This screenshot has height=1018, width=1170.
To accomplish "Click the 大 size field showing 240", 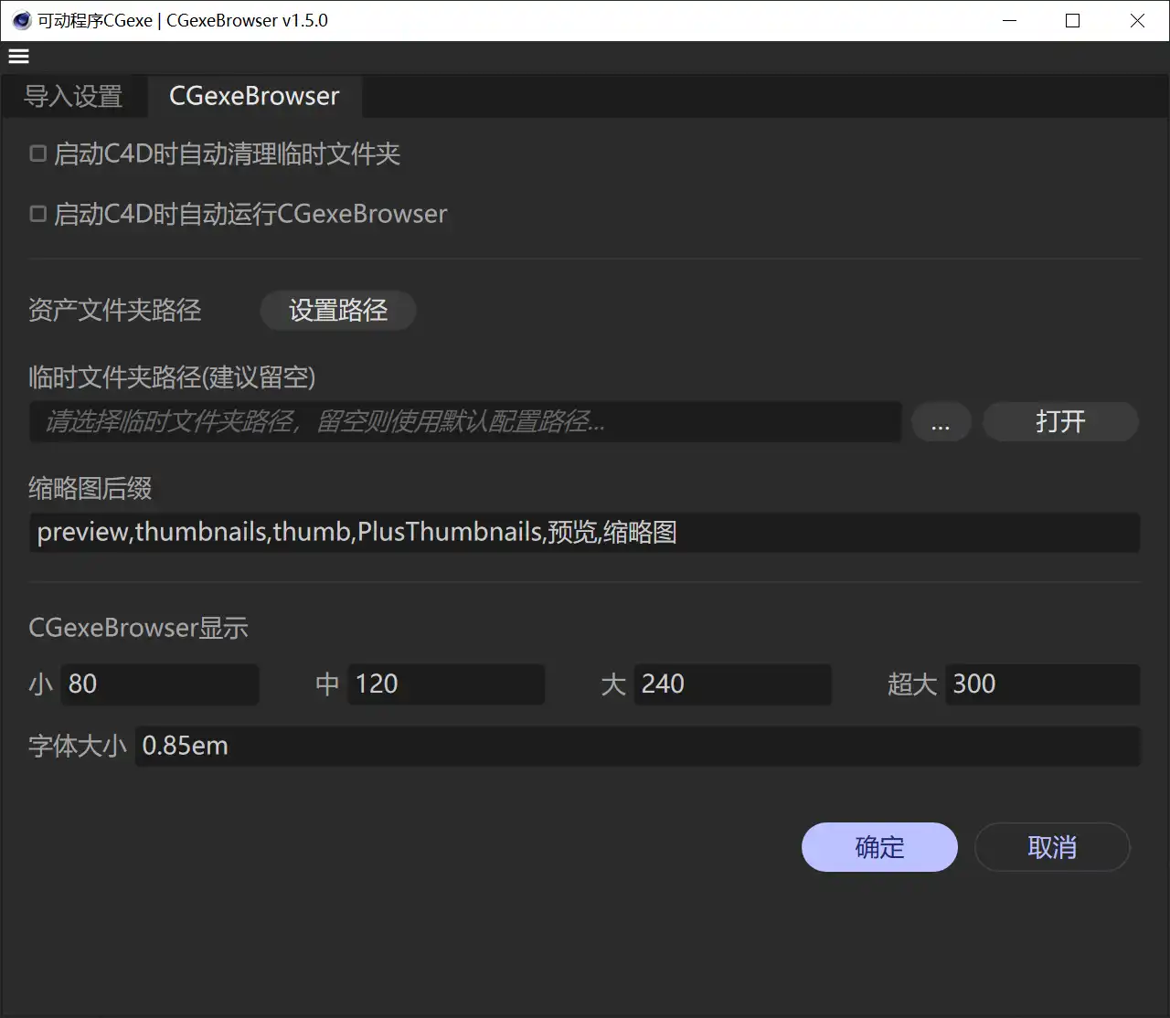I will (733, 684).
